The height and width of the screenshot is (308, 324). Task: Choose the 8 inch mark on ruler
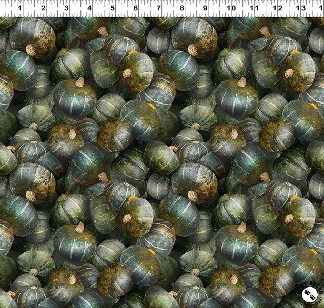click(182, 8)
